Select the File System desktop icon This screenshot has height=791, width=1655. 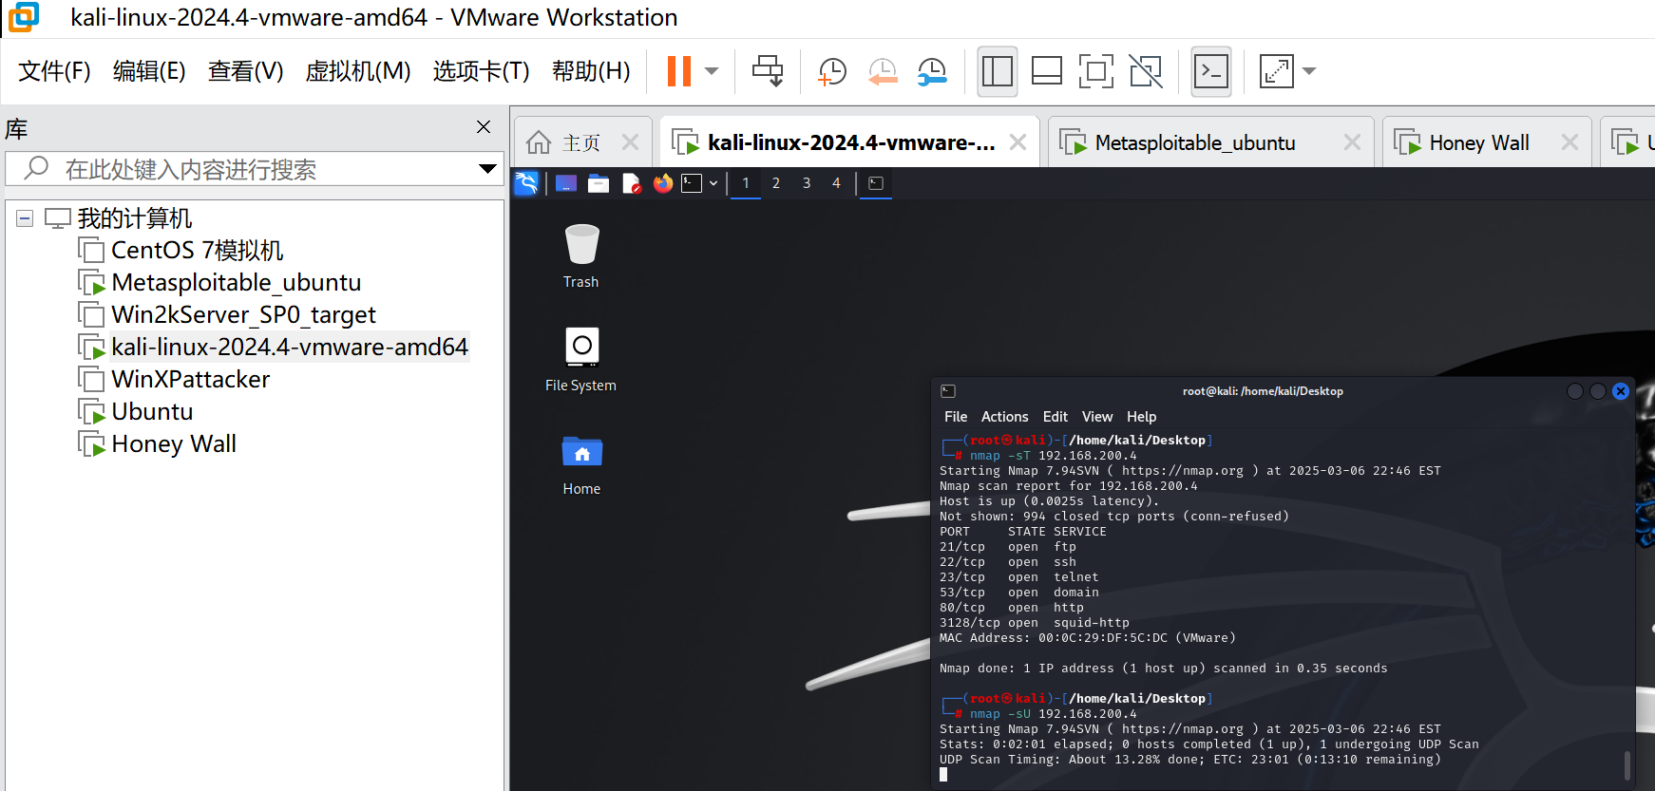pyautogui.click(x=581, y=360)
